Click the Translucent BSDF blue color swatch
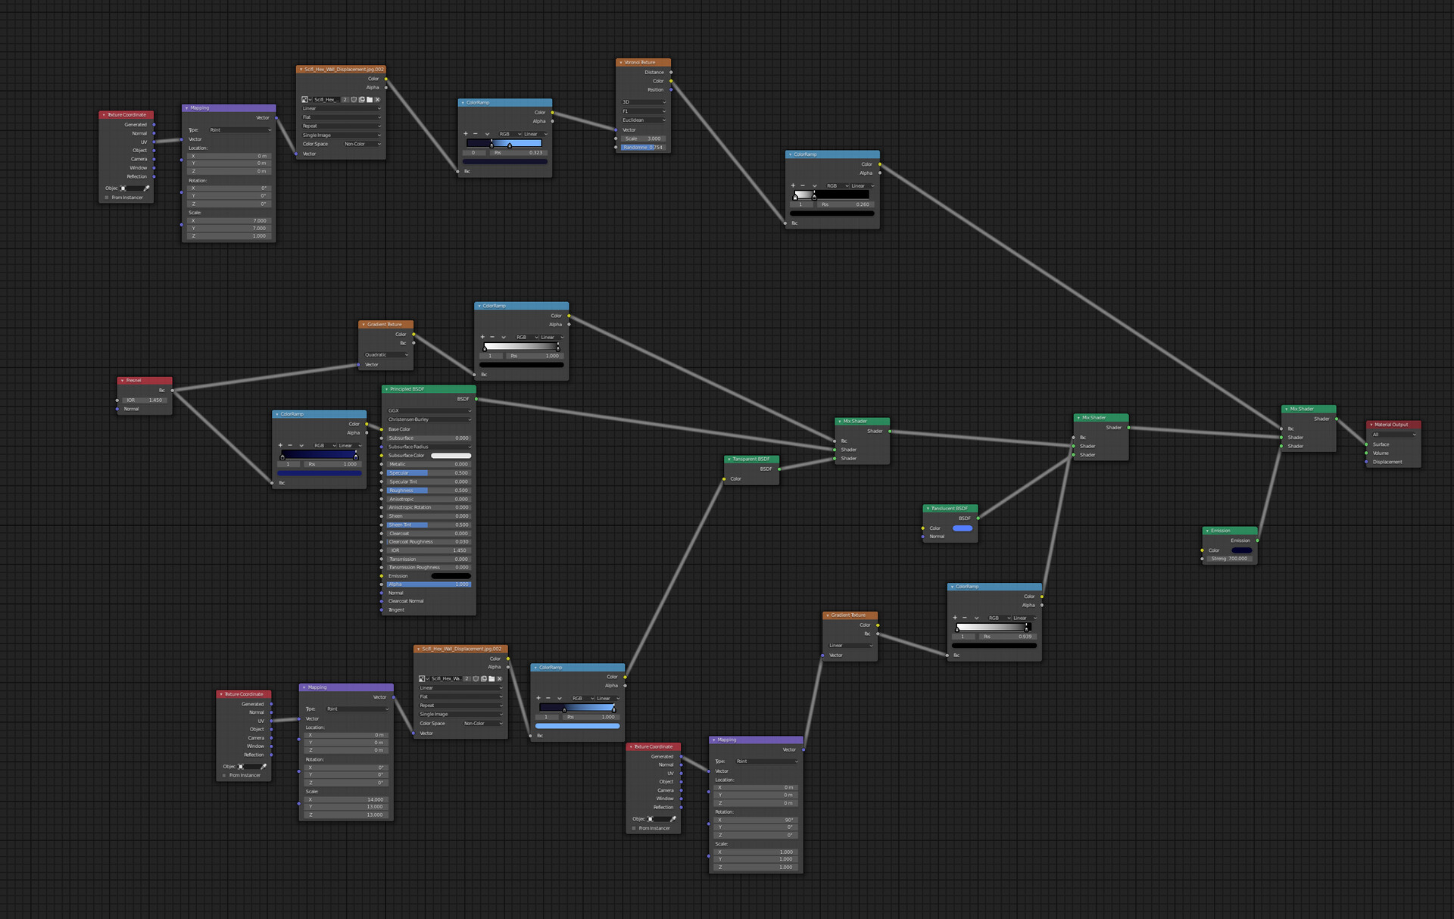Image resolution: width=1454 pixels, height=919 pixels. pyautogui.click(x=962, y=528)
